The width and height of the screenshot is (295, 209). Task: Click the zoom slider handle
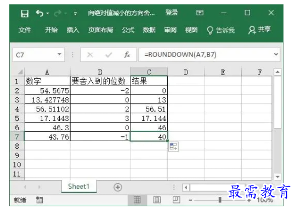[220, 200]
